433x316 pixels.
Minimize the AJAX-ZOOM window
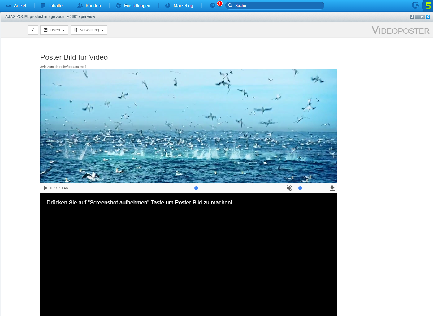coord(417,17)
